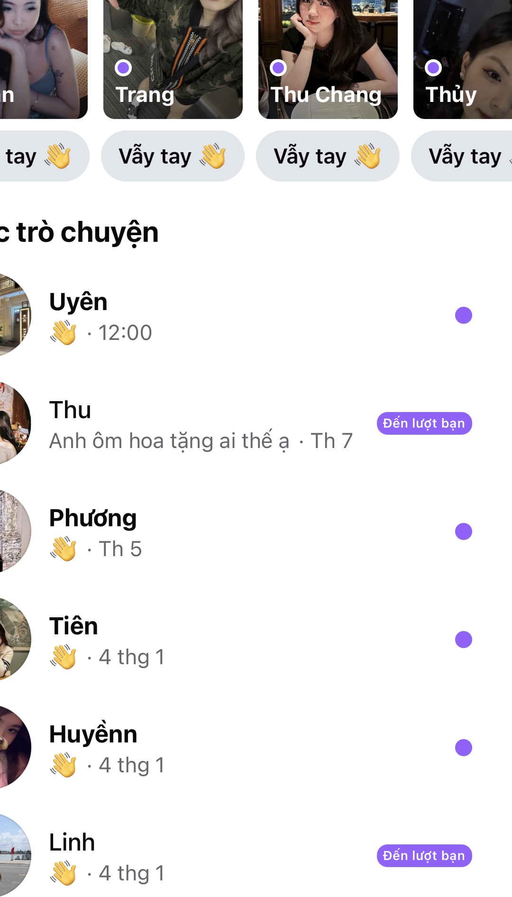Tap the purple unread dot beside Phương

tap(463, 531)
